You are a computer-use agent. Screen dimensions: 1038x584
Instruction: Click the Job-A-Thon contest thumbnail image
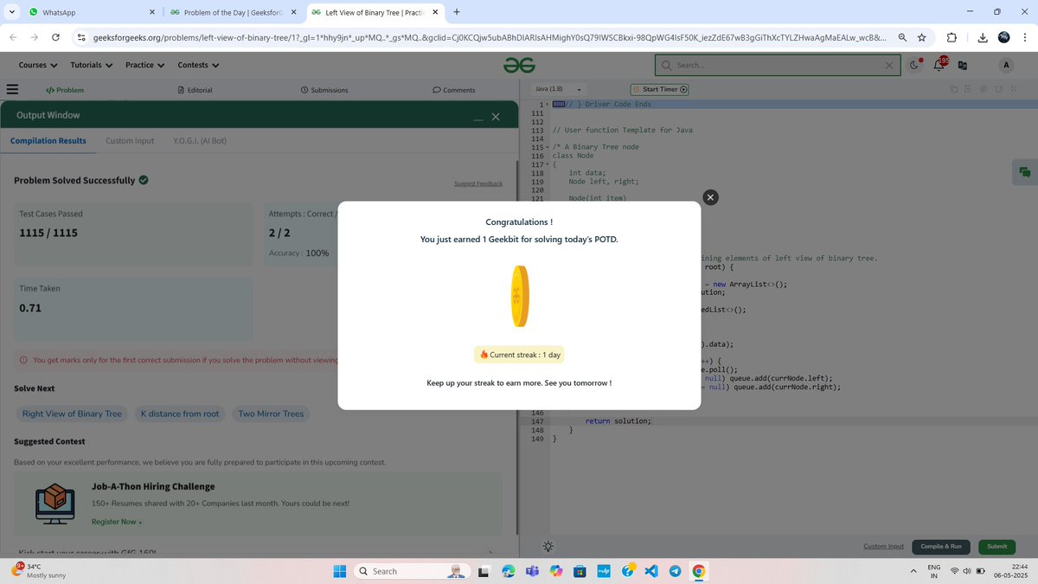[x=54, y=502]
